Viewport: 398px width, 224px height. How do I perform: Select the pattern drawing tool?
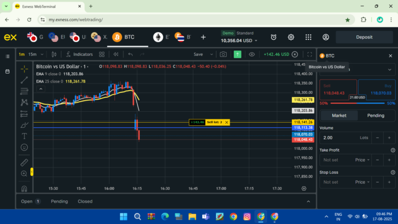(24, 102)
